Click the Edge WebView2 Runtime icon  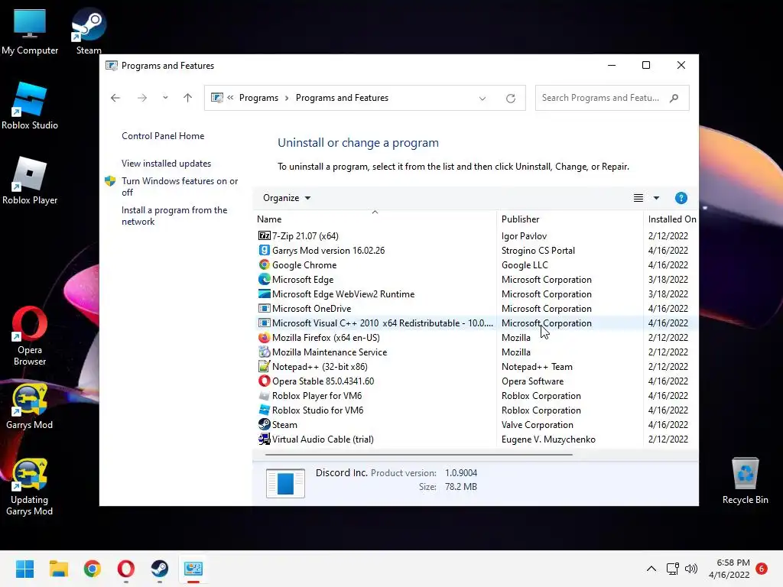click(264, 293)
